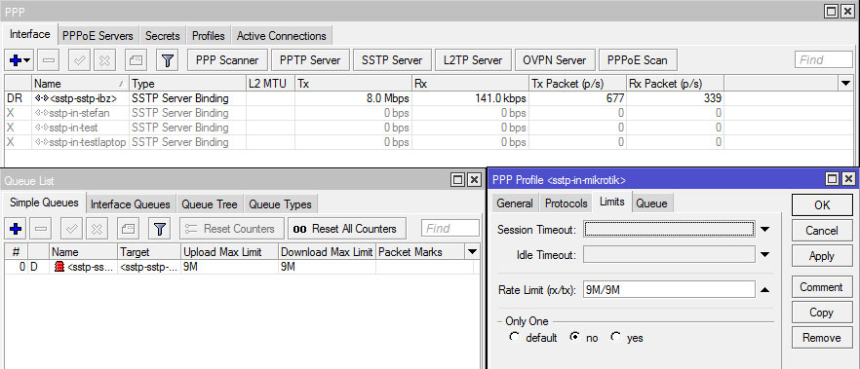The width and height of the screenshot is (860, 369).
Task: Click the Copy button in PPP Profile
Action: pos(822,313)
